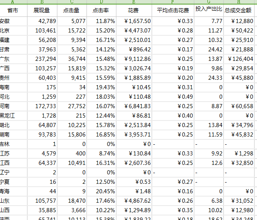This screenshot has height=220, width=257.
Task: Click the 吉林 province cell
Action: pos(14,144)
